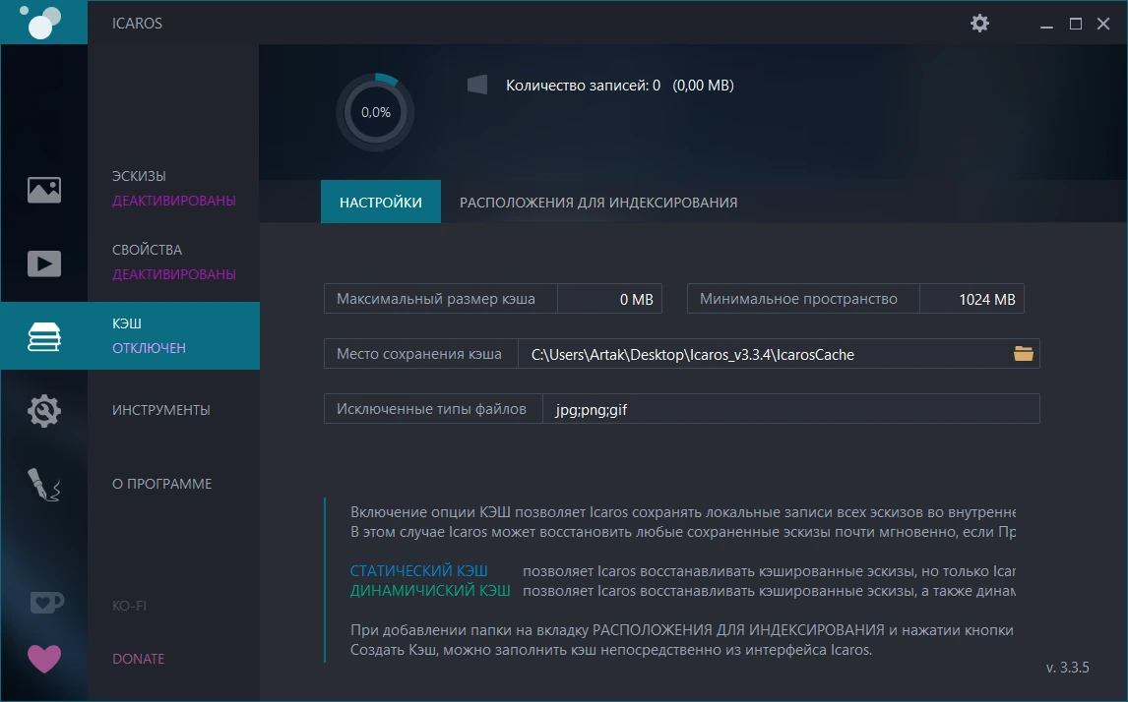Select the thumbnails picture icon in sidebar
This screenshot has width=1128, height=702.
pyautogui.click(x=44, y=190)
